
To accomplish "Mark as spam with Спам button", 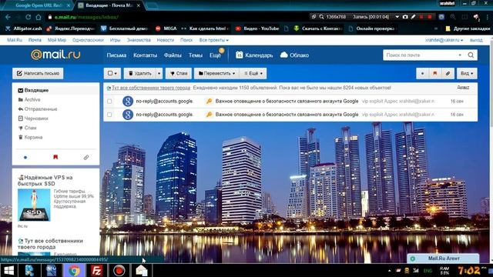I will pos(179,73).
